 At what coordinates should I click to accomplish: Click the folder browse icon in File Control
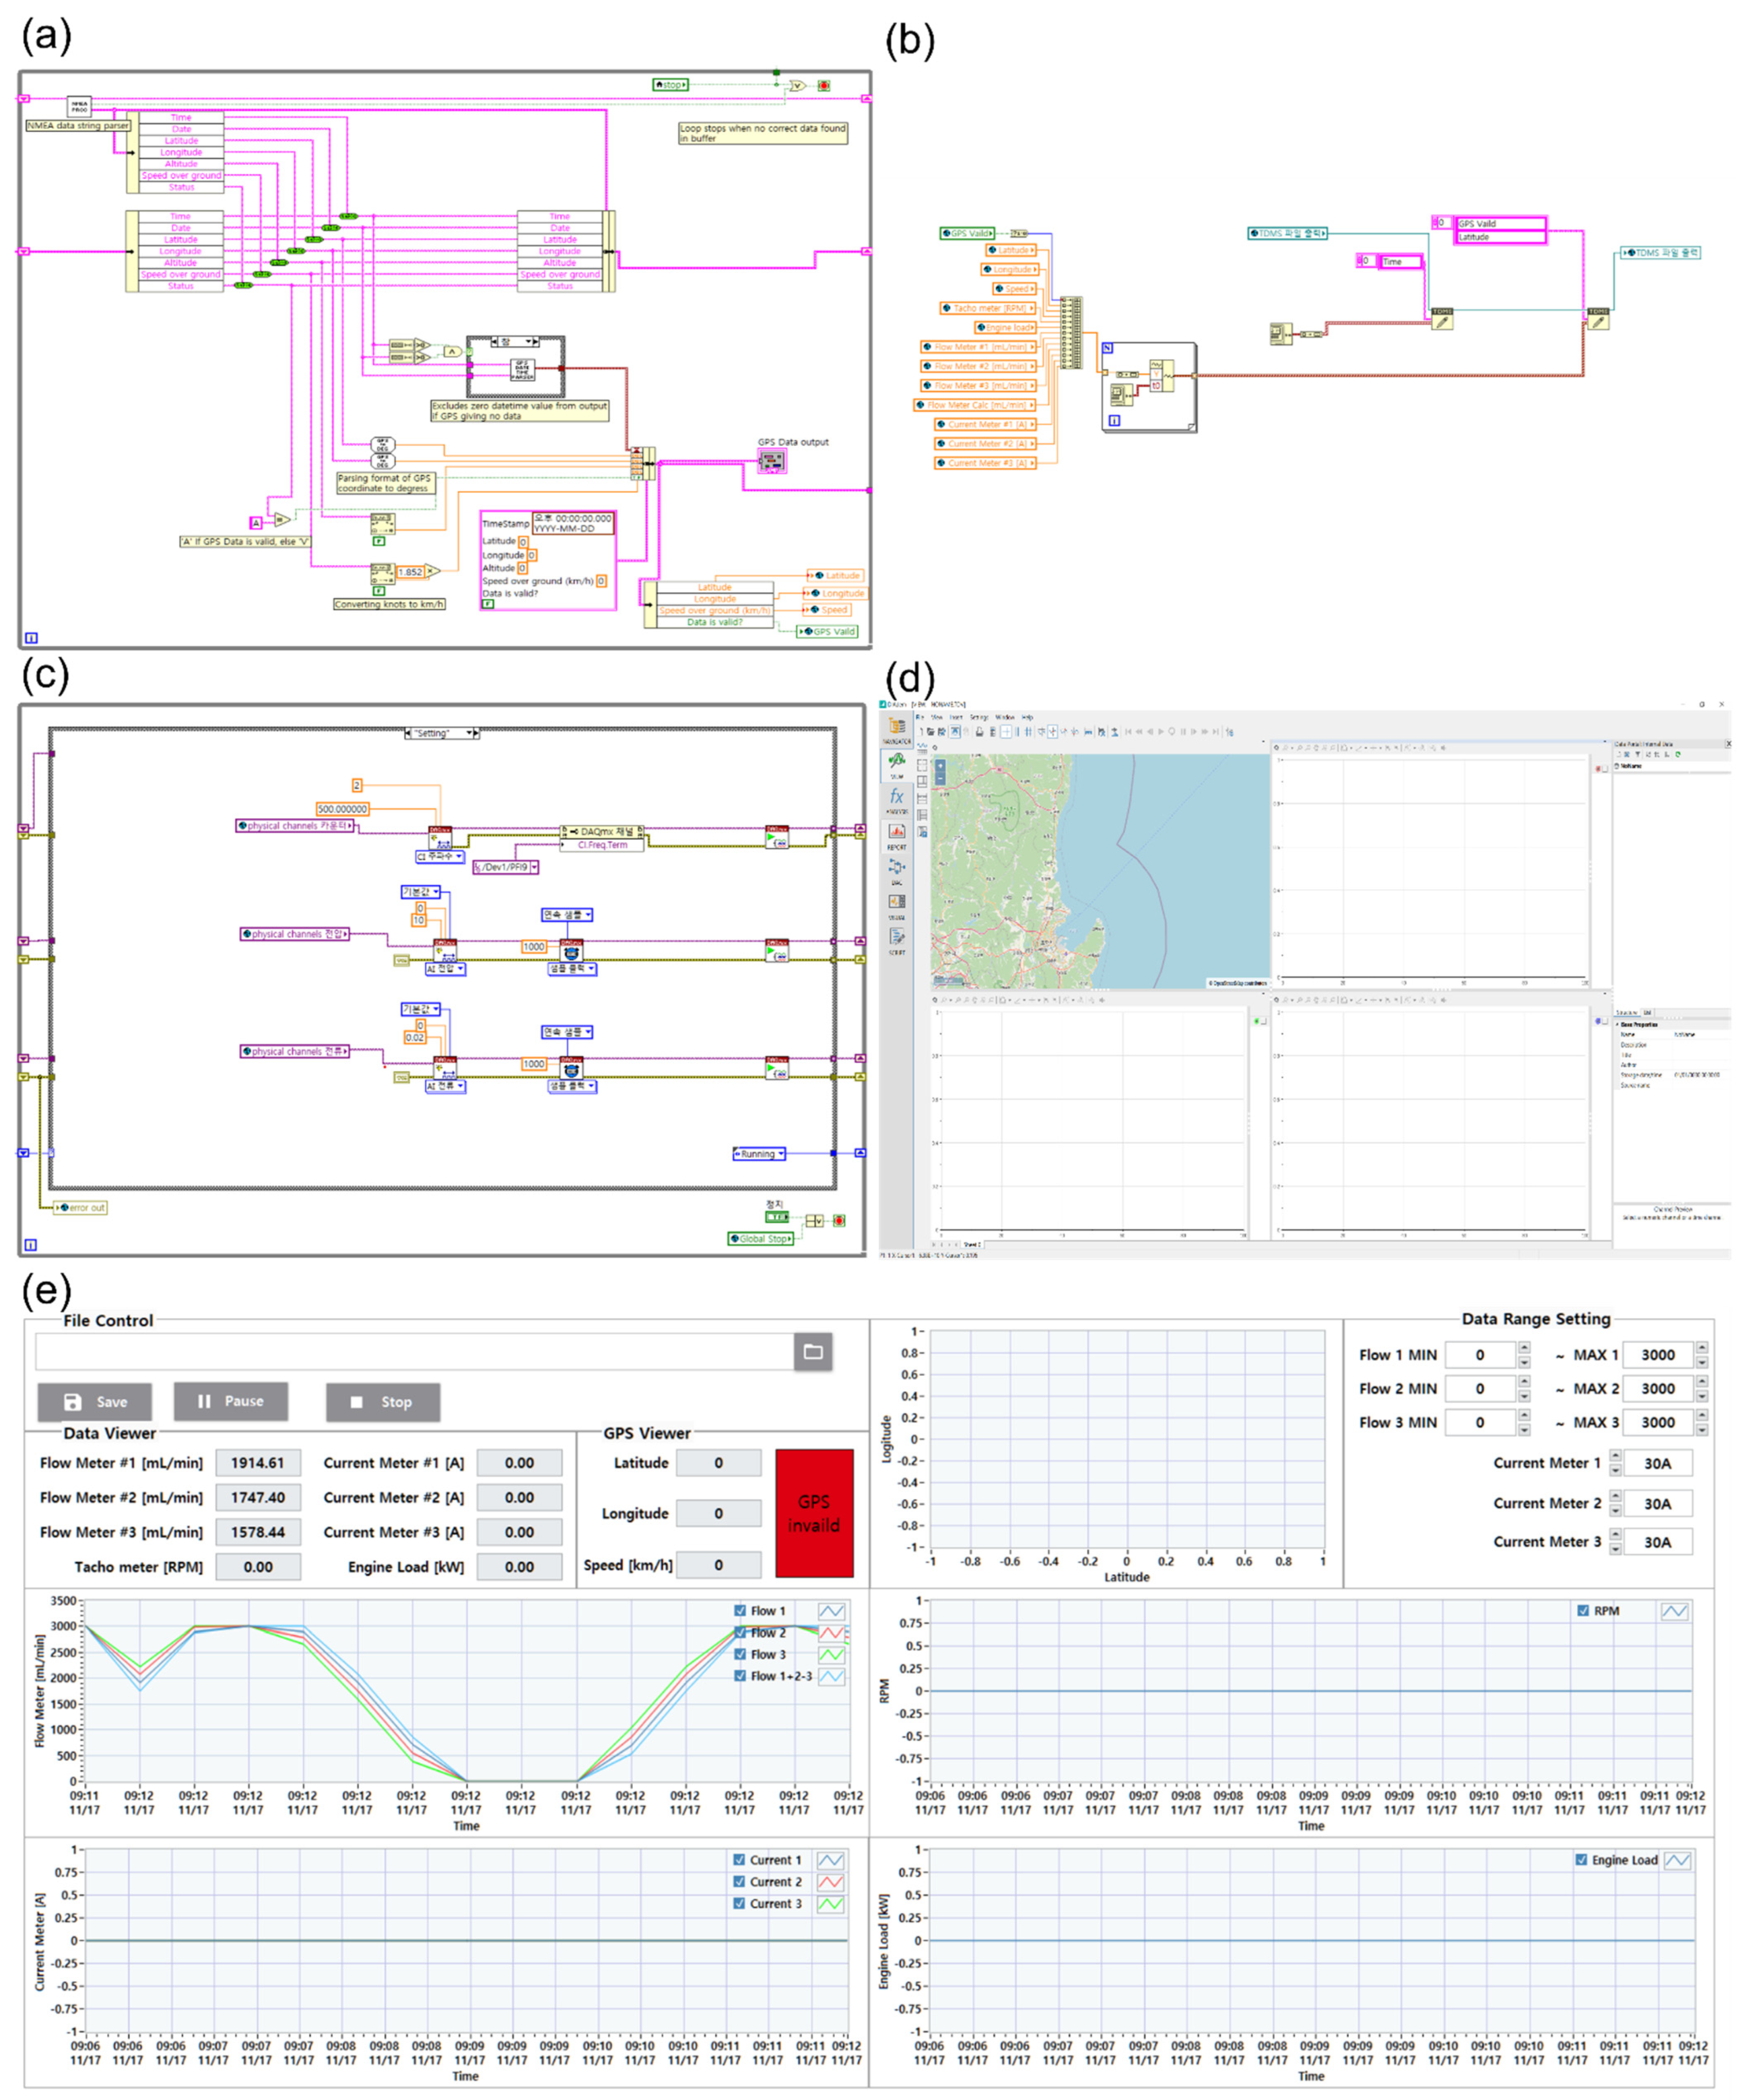click(x=812, y=1352)
